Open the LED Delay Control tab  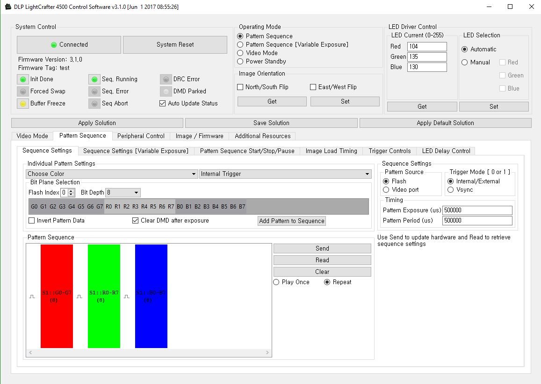point(446,151)
